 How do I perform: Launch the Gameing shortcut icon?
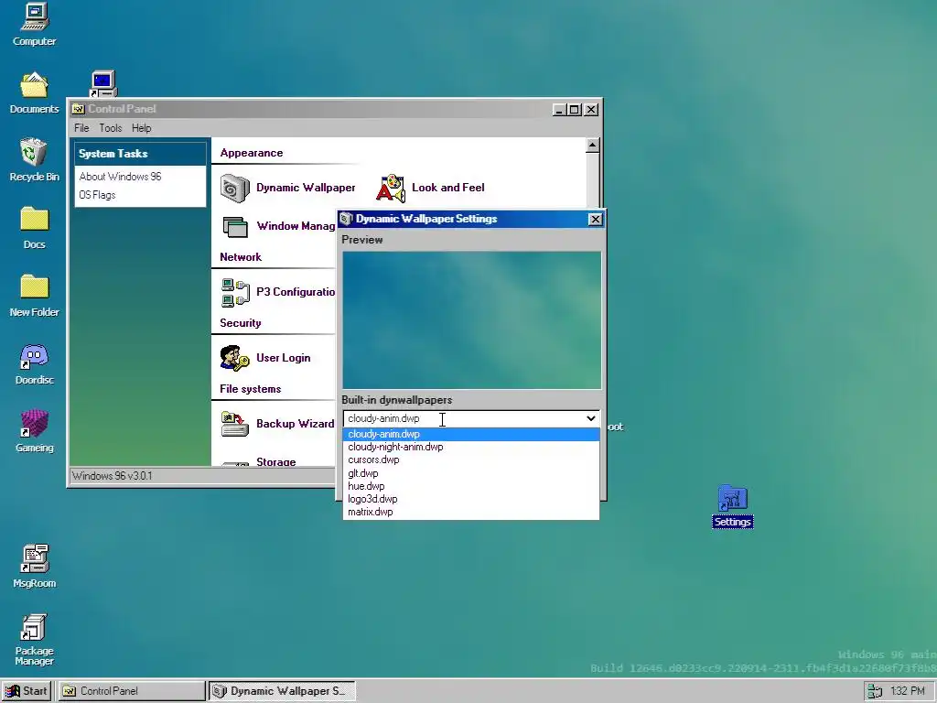pyautogui.click(x=34, y=431)
